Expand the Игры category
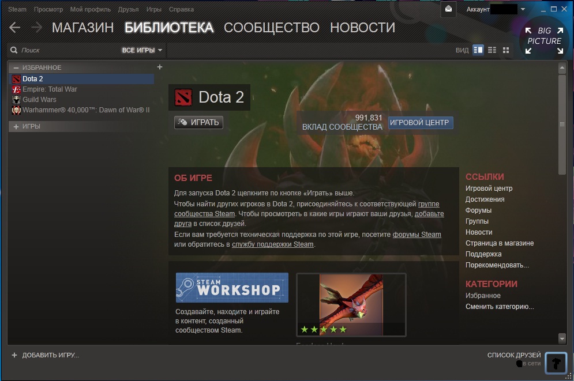This screenshot has width=574, height=381. point(16,126)
